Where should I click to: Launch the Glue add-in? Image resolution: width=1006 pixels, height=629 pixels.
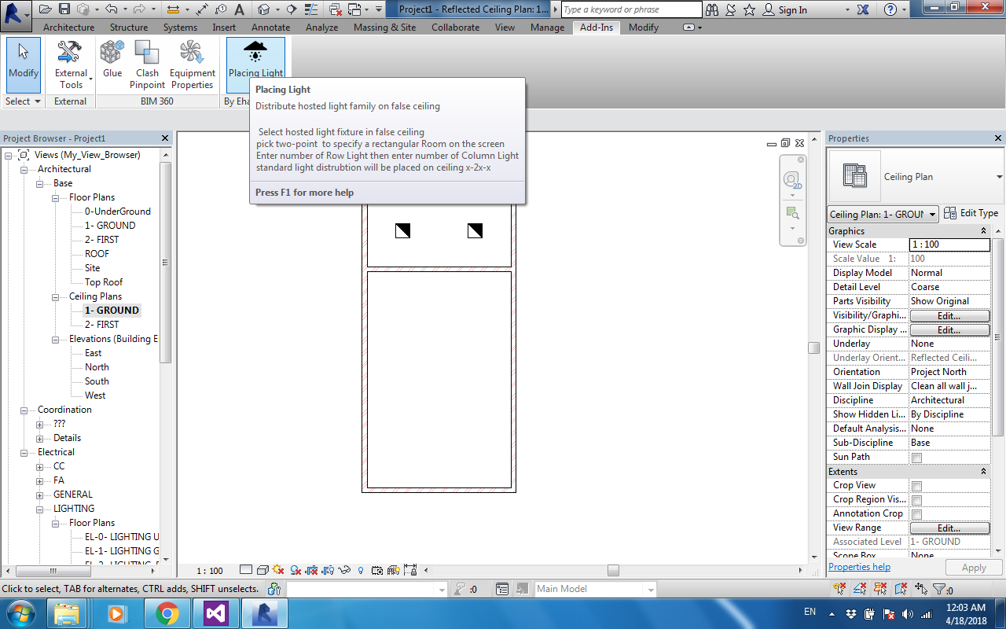click(x=112, y=60)
